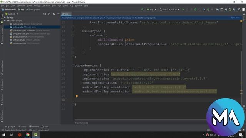Open the Navigate menu
Image resolution: width=246 pixels, height=138 pixels.
pos(21,5)
